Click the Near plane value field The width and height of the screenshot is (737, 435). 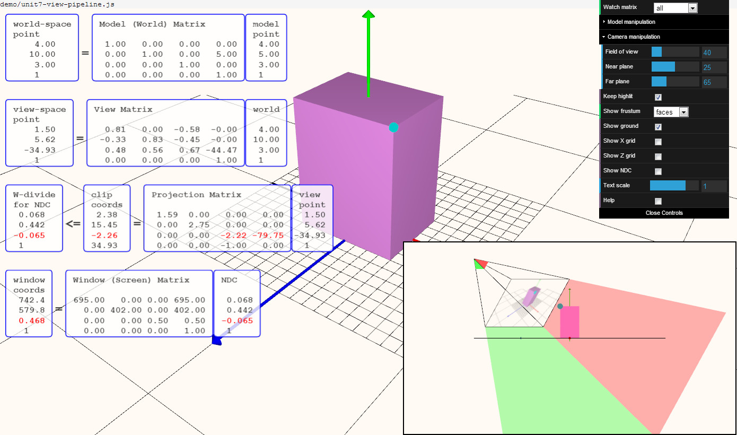pos(714,67)
